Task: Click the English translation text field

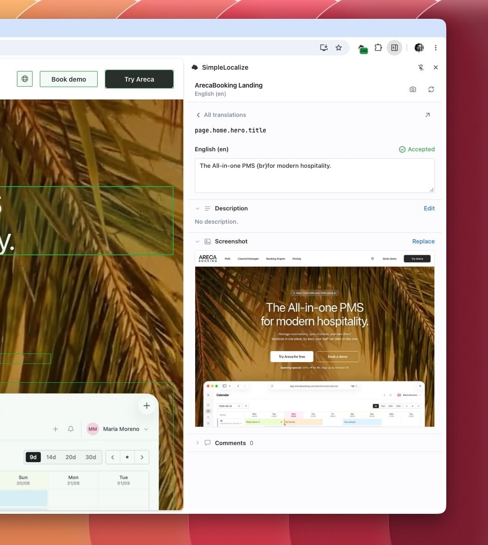Action: point(314,176)
